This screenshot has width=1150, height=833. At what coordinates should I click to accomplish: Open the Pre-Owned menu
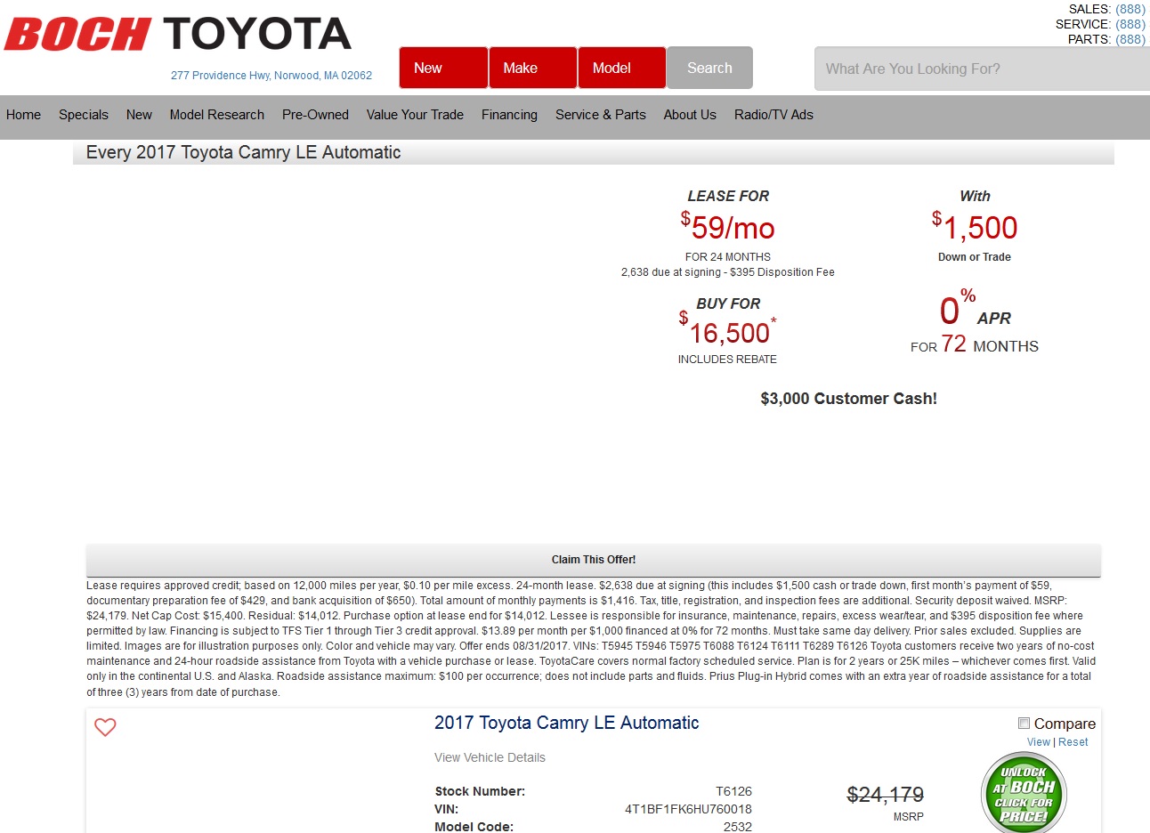click(x=315, y=115)
